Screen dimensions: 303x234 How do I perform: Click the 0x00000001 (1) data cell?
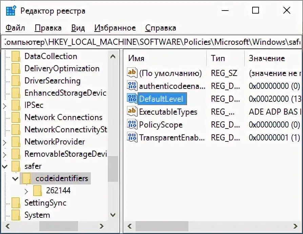click(274, 137)
